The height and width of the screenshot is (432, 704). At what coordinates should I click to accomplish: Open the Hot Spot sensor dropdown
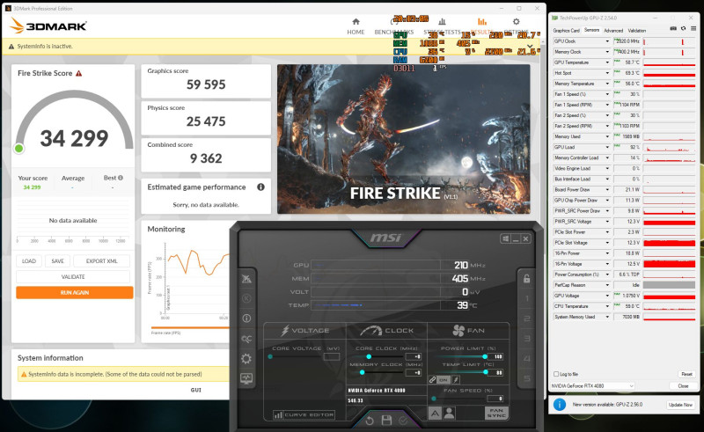(607, 73)
